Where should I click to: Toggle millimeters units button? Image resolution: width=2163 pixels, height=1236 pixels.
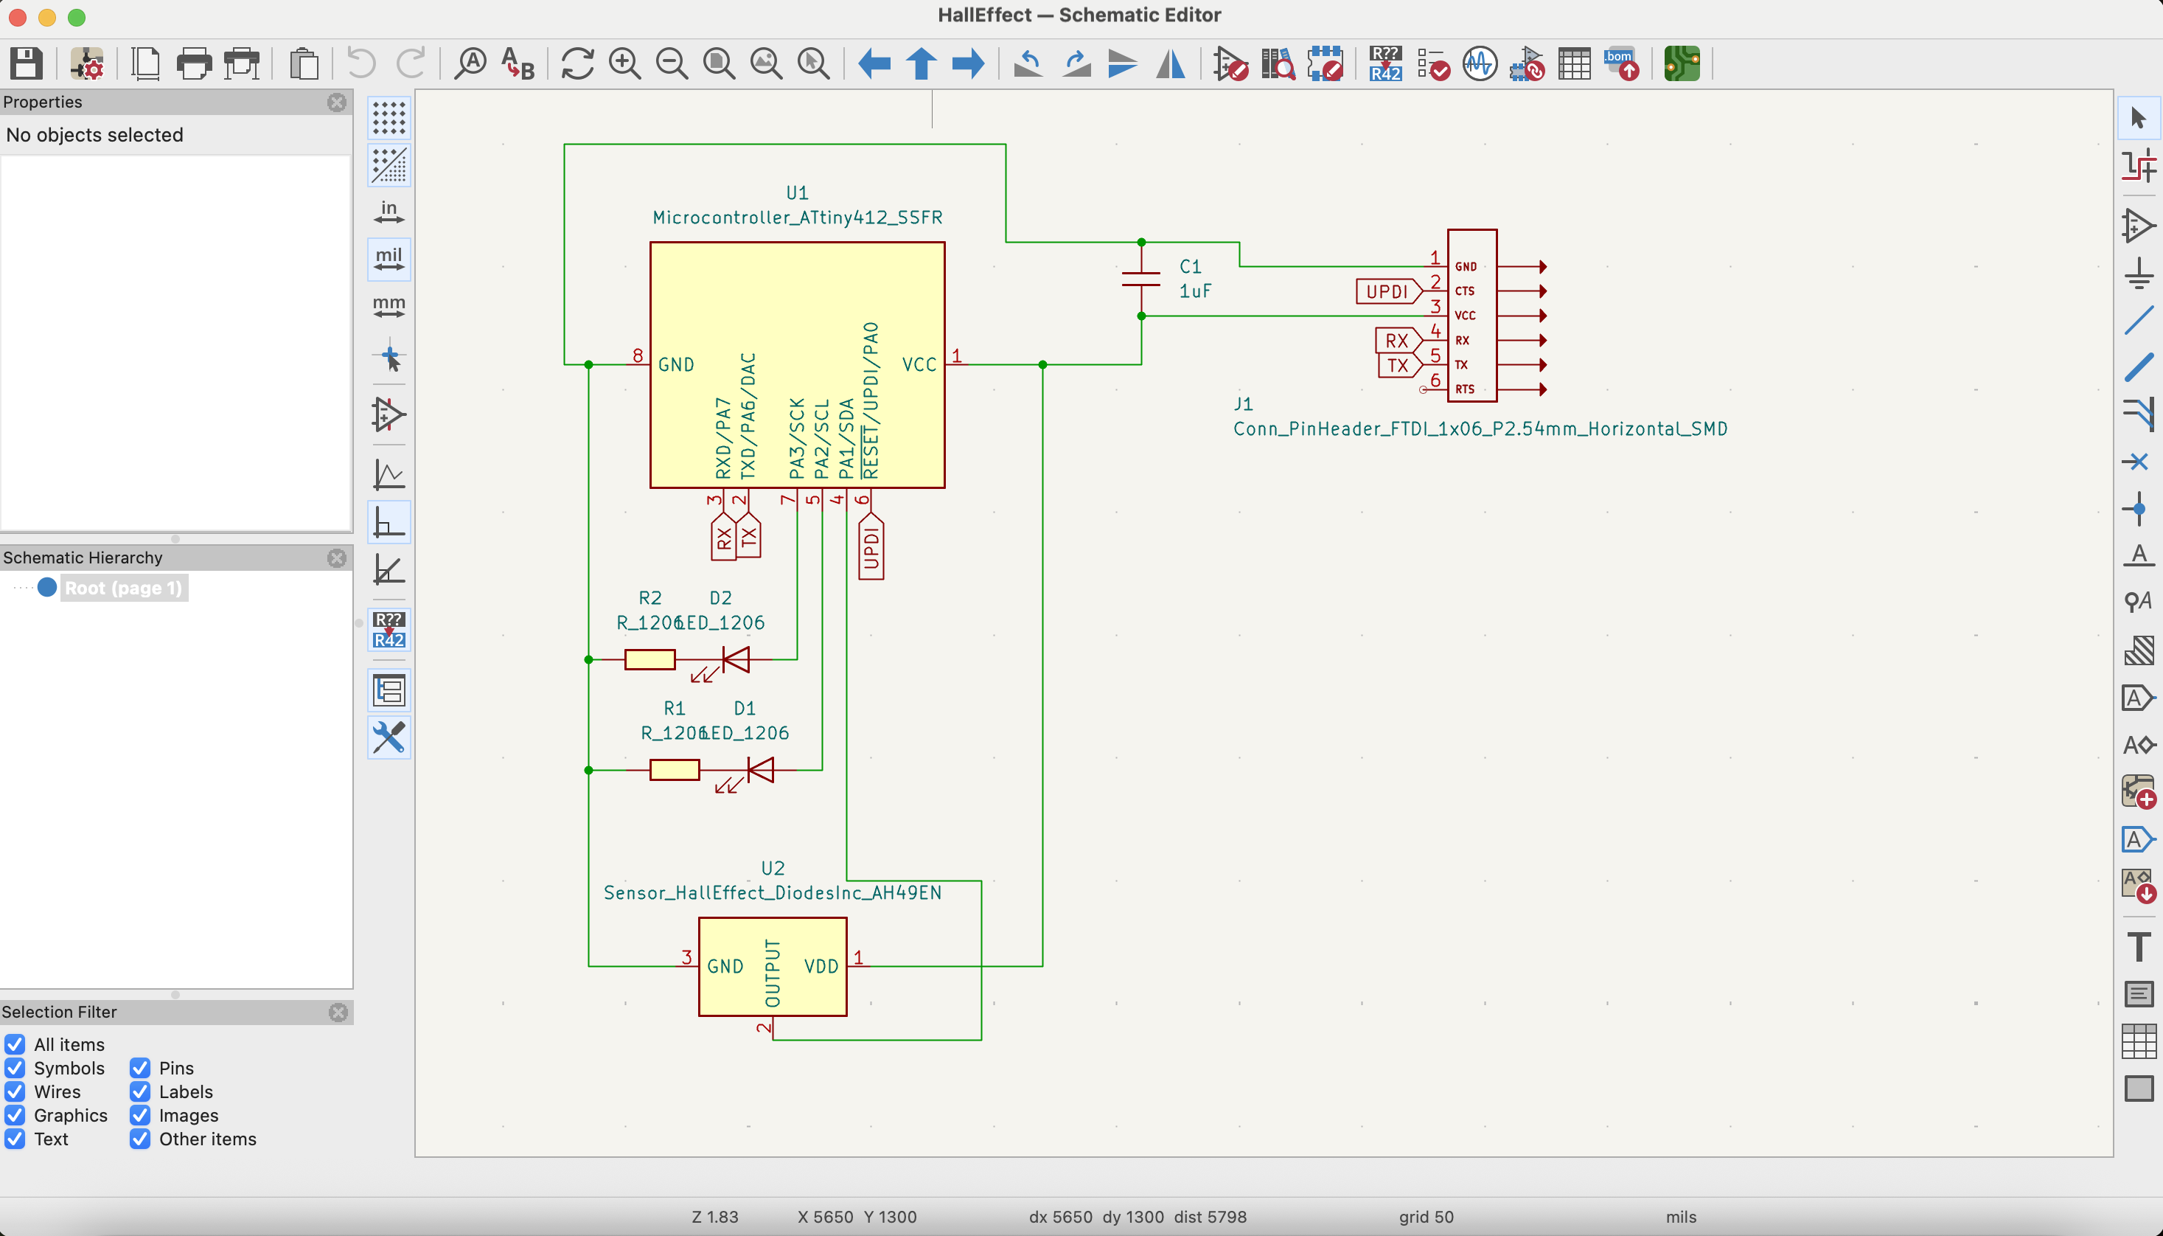click(x=389, y=307)
